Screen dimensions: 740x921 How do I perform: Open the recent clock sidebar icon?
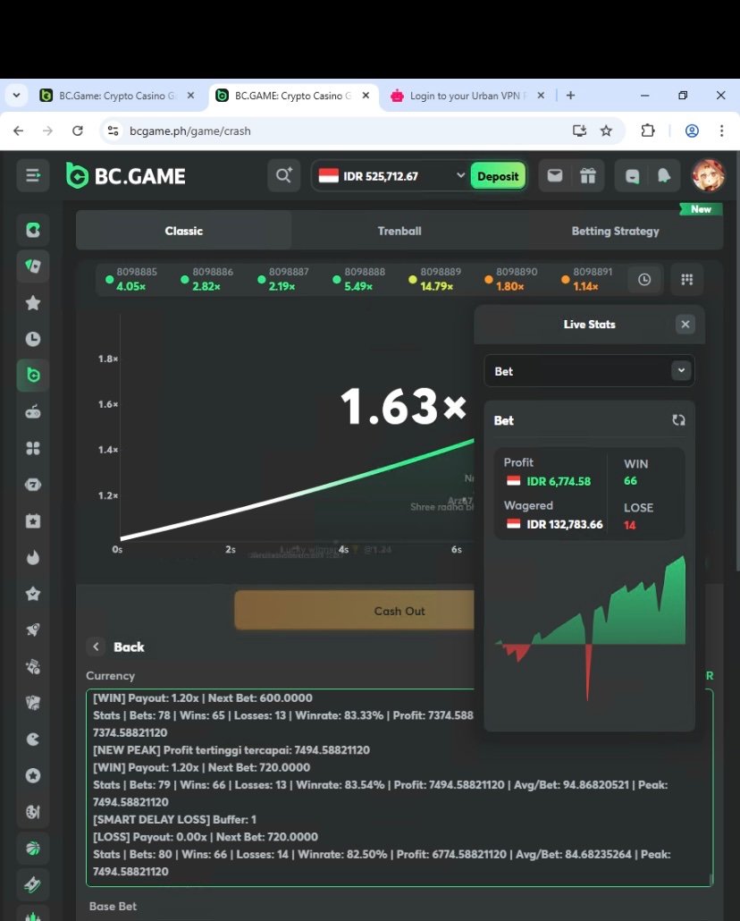pyautogui.click(x=33, y=339)
